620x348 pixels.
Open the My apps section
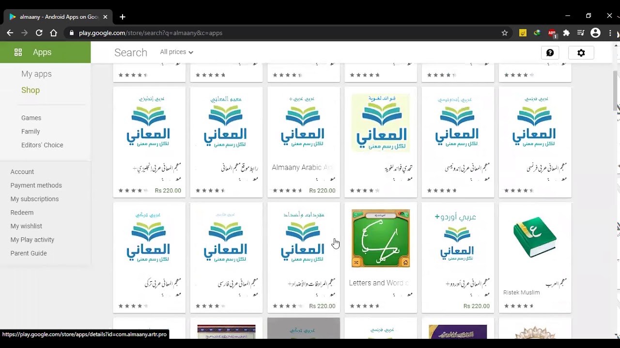point(36,74)
